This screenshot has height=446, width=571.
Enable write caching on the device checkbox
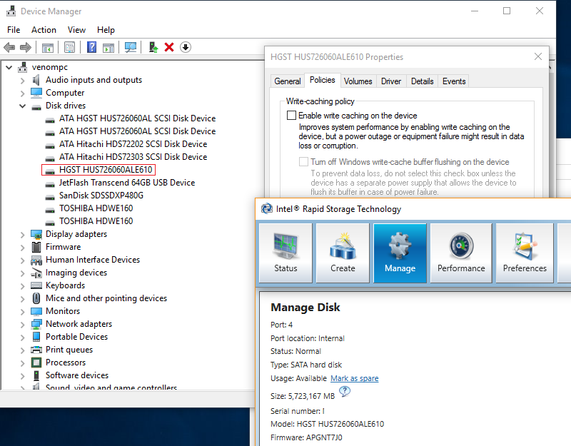tap(291, 116)
